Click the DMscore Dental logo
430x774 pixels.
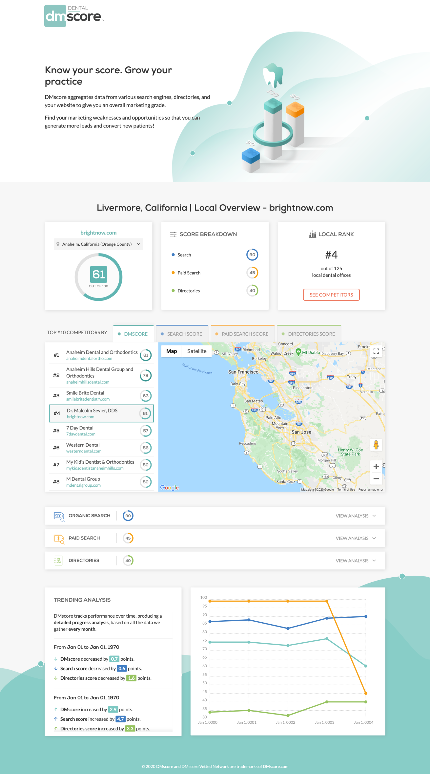(74, 16)
